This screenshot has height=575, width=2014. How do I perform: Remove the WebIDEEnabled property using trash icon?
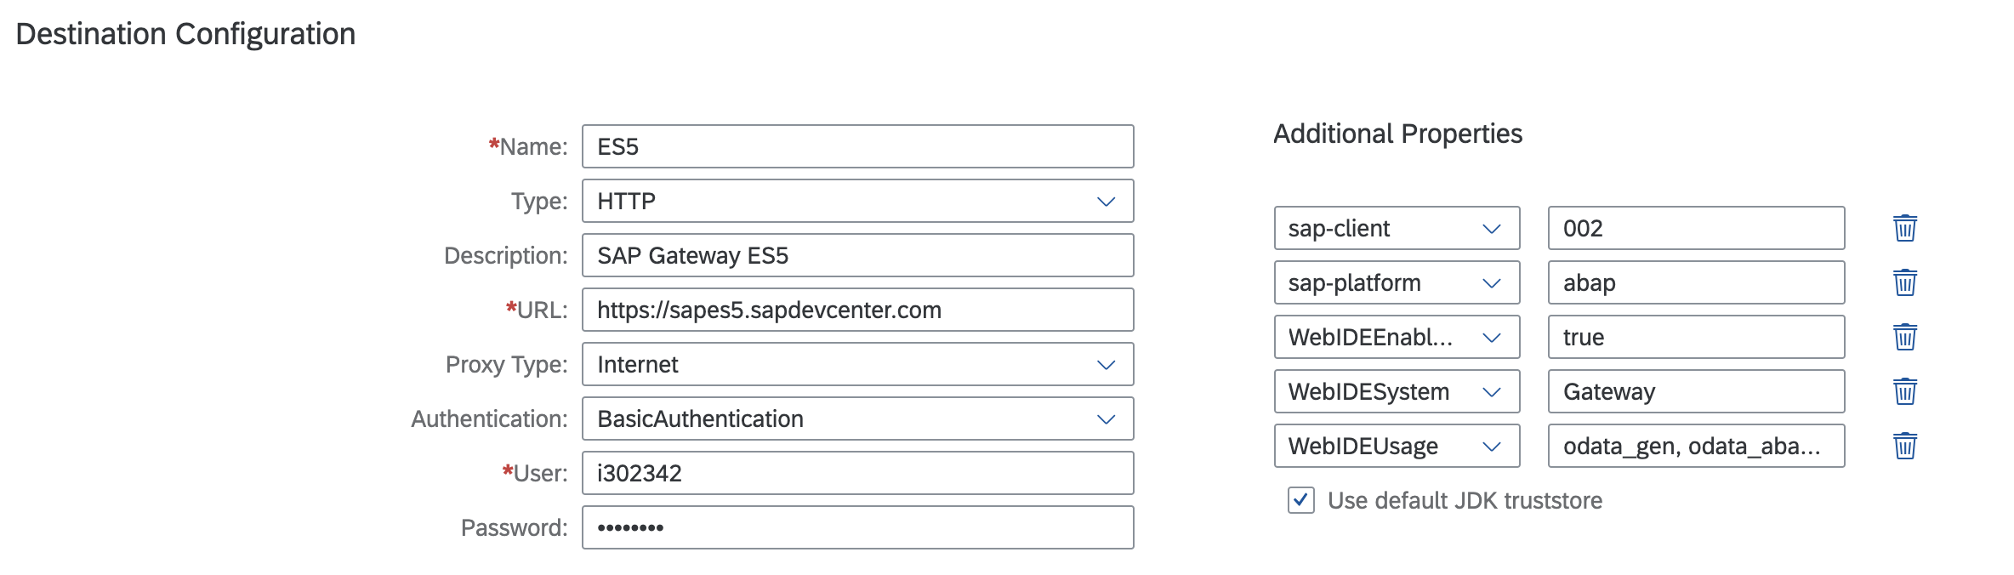coord(1905,337)
